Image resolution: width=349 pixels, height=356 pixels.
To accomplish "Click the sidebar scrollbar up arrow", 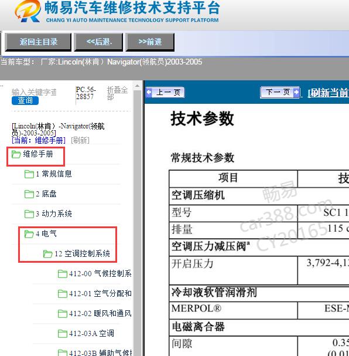I will coord(137,86).
